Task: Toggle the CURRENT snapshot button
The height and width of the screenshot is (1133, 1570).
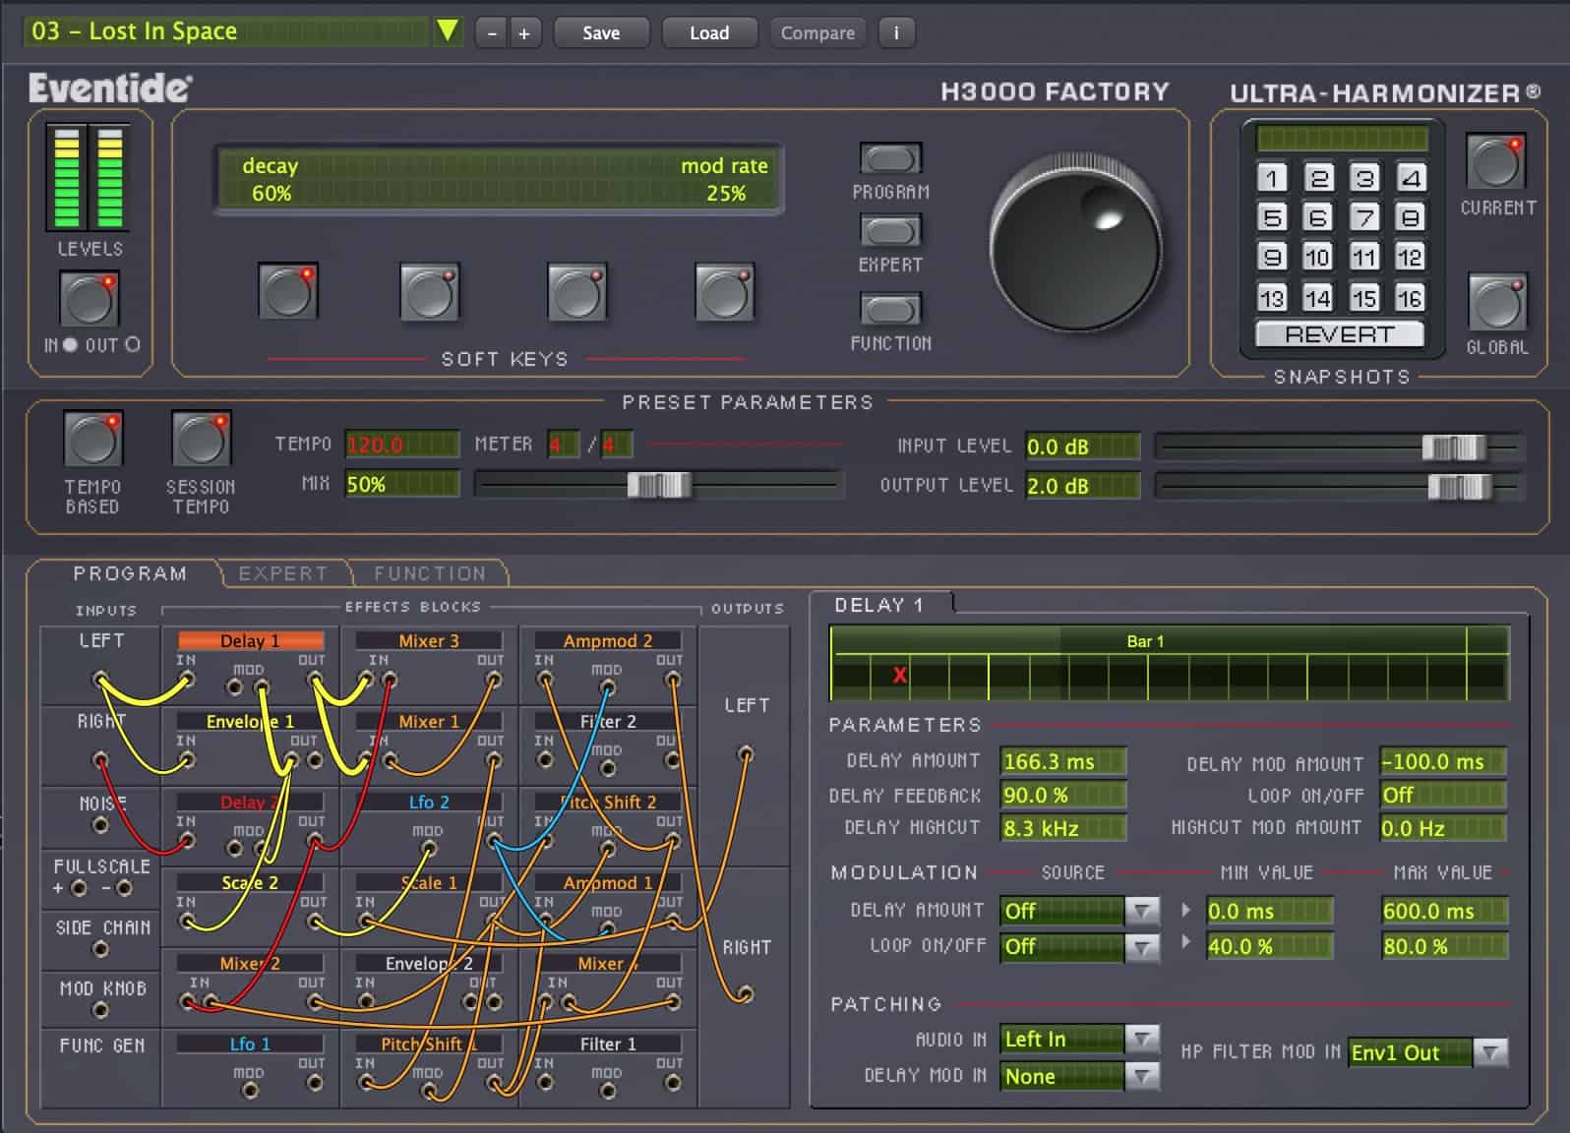Action: click(x=1496, y=162)
